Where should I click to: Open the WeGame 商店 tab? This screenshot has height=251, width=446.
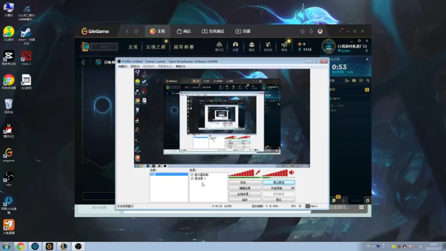[183, 31]
